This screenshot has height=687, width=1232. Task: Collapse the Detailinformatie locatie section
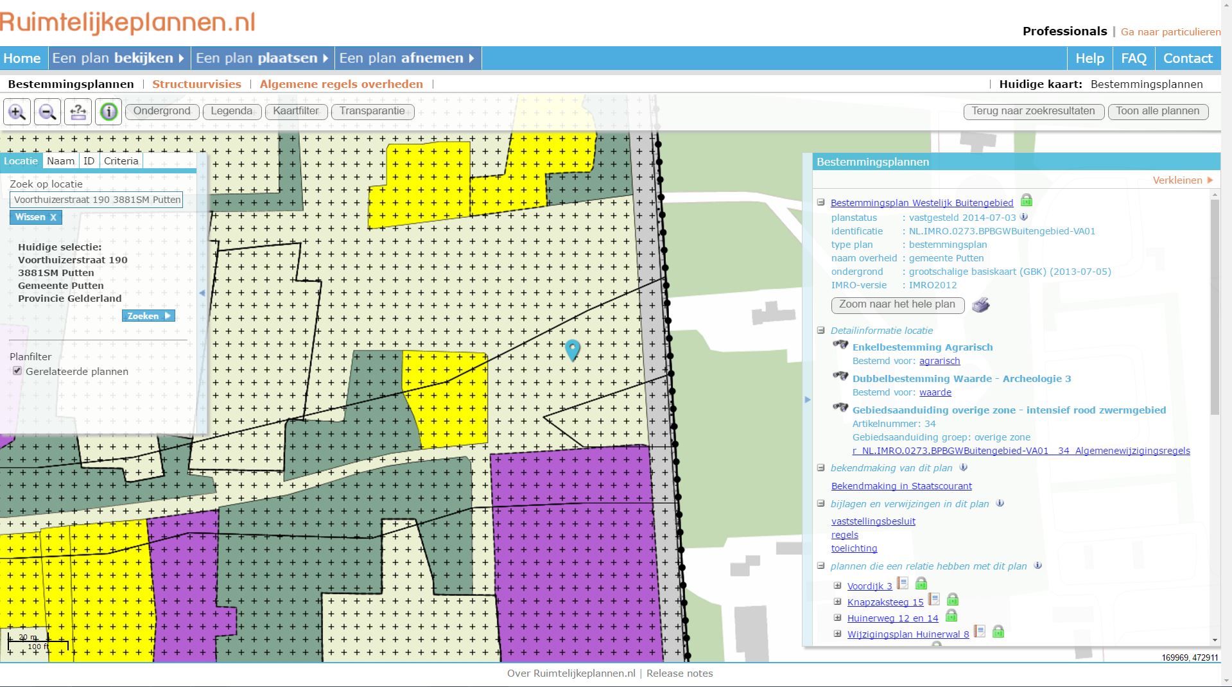tap(820, 330)
